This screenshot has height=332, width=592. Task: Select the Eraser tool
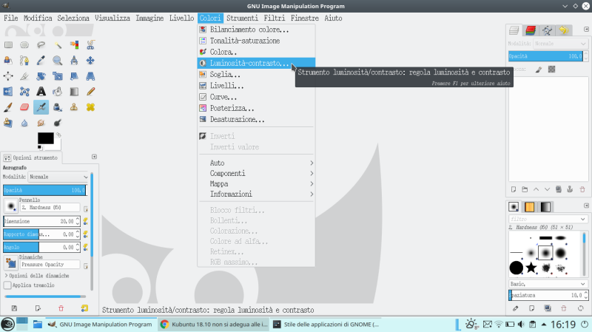(24, 107)
